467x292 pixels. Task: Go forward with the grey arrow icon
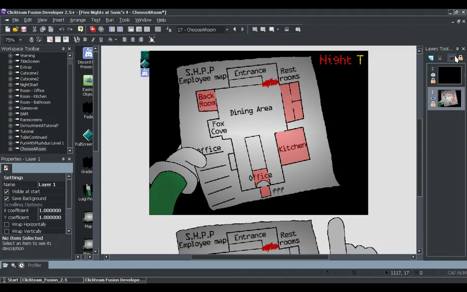(x=101, y=29)
